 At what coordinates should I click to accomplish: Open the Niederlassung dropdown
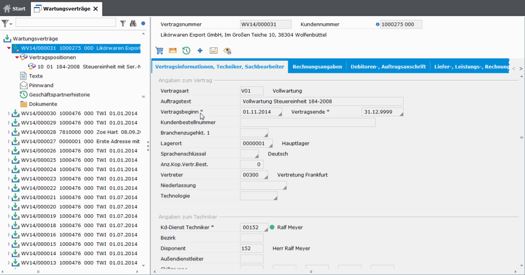pyautogui.click(x=284, y=187)
